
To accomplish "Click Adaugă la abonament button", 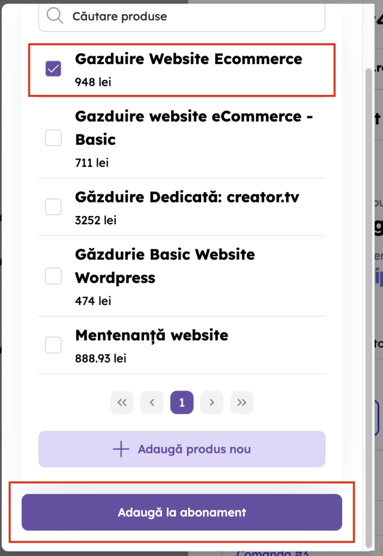I will [182, 512].
